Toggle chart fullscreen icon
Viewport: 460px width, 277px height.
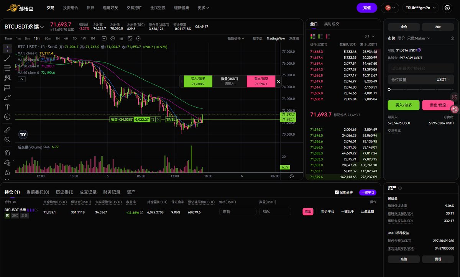(x=130, y=38)
